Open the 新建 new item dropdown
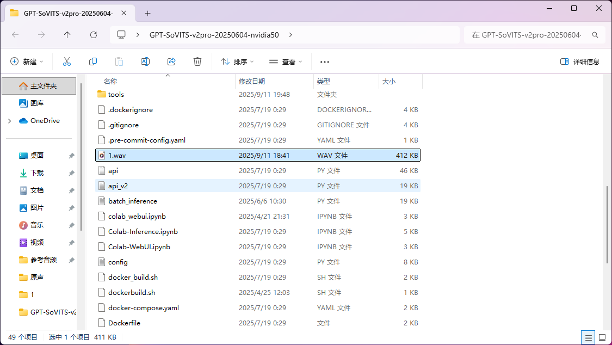The image size is (612, 345). (x=27, y=61)
